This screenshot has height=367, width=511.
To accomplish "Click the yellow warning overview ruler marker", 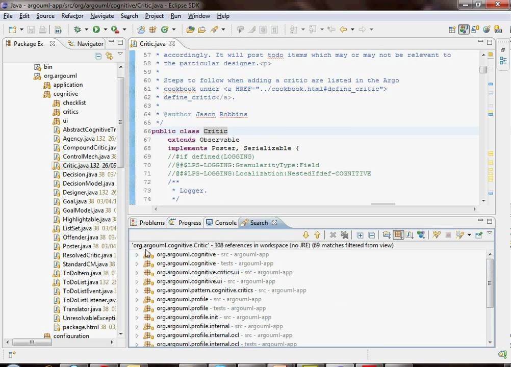I will point(491,55).
